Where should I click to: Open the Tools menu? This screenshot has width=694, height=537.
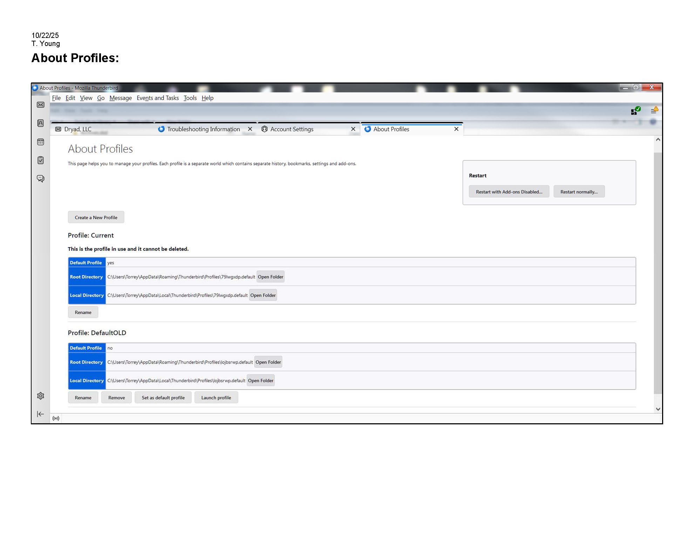click(190, 98)
